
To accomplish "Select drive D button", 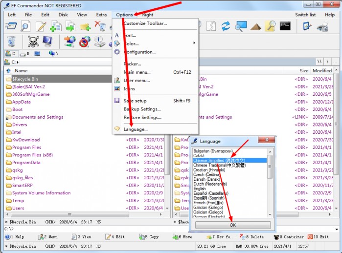I will [24, 54].
